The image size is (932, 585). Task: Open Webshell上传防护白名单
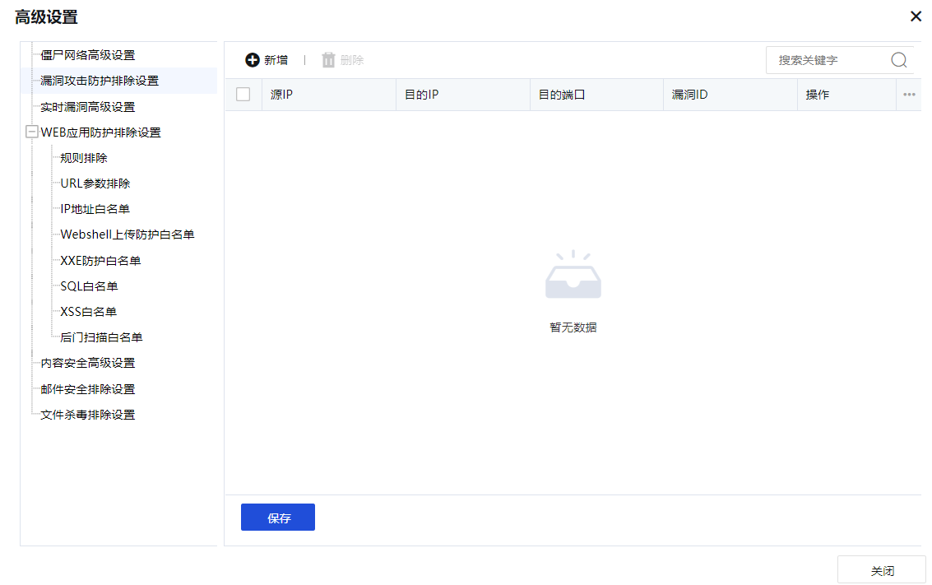tap(128, 234)
